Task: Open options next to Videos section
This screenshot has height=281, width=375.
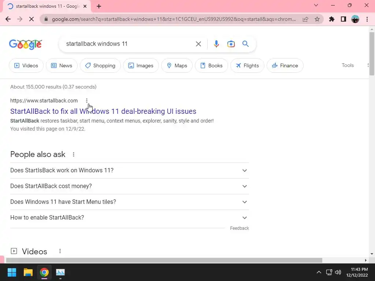Action: 60,251
